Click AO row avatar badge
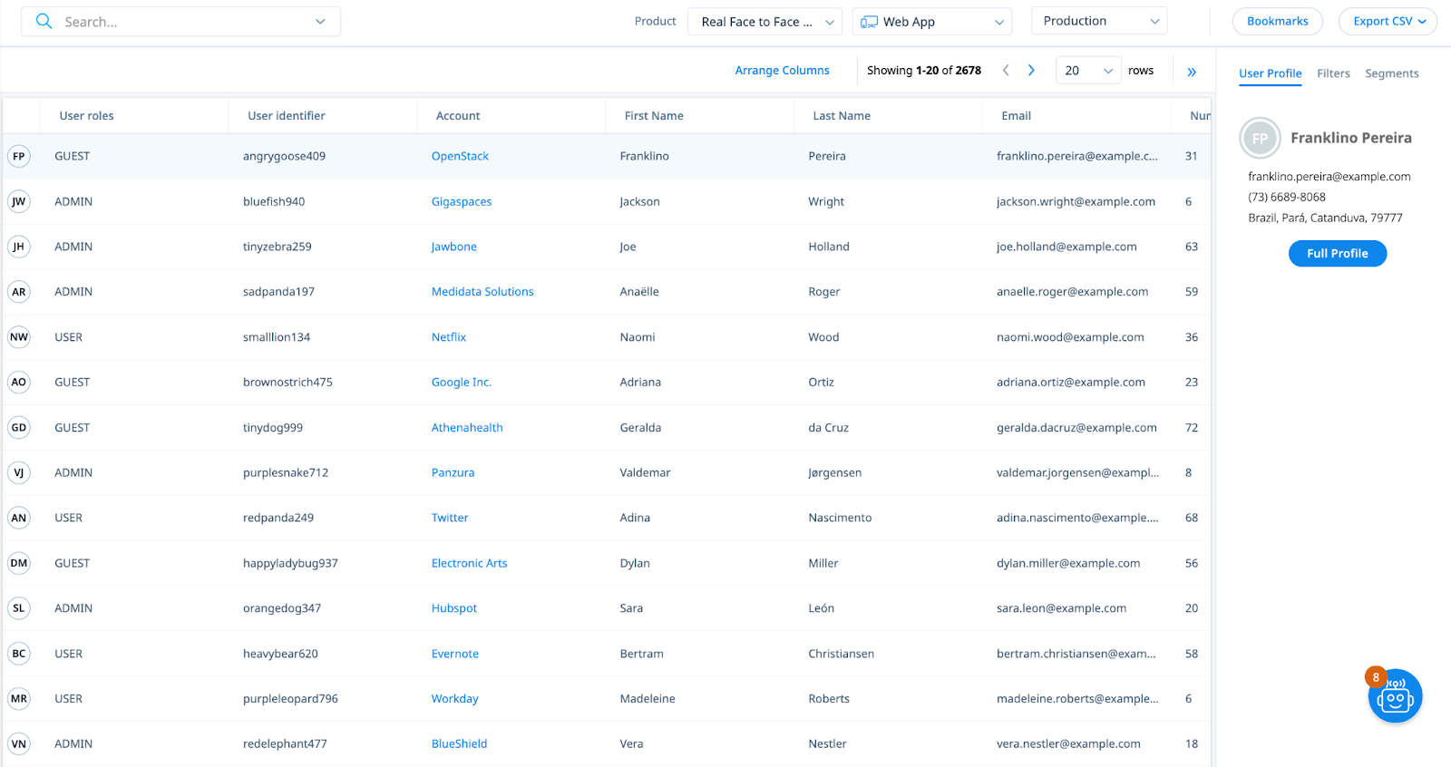Screen dimensions: 1451x767 (x=19, y=382)
